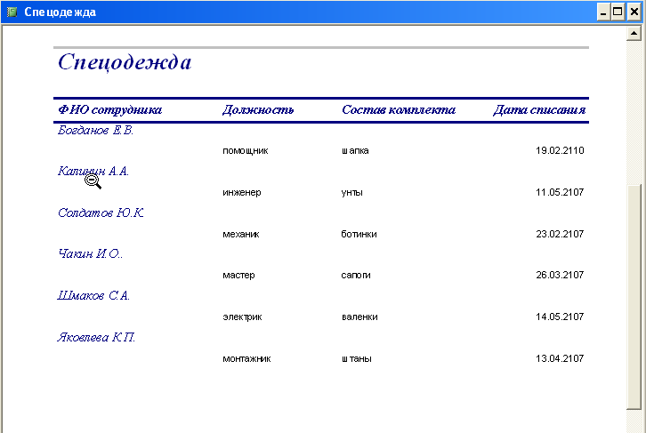Screen dimensions: 646x433
Task: Click date 13.04.2107
Action: tap(560, 358)
